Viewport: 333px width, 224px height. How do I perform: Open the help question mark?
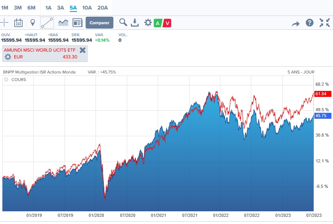pos(310,23)
